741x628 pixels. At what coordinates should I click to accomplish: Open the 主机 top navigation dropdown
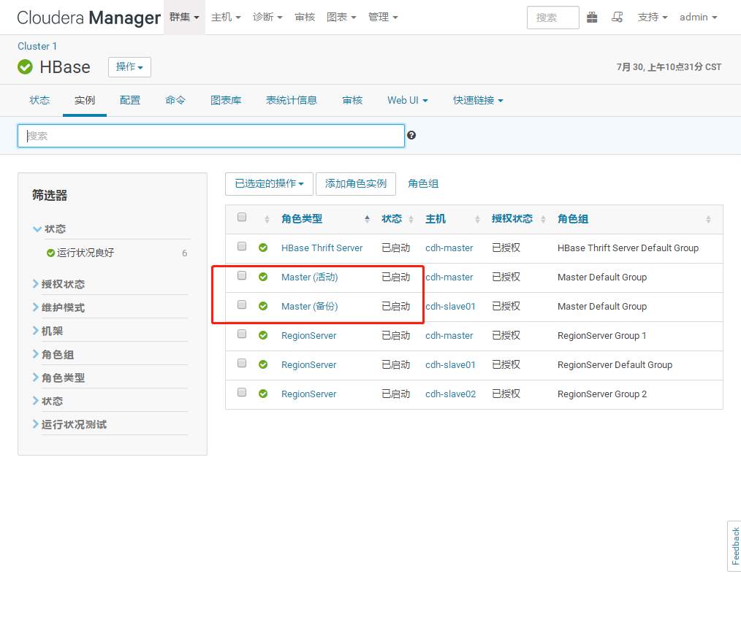pos(226,18)
